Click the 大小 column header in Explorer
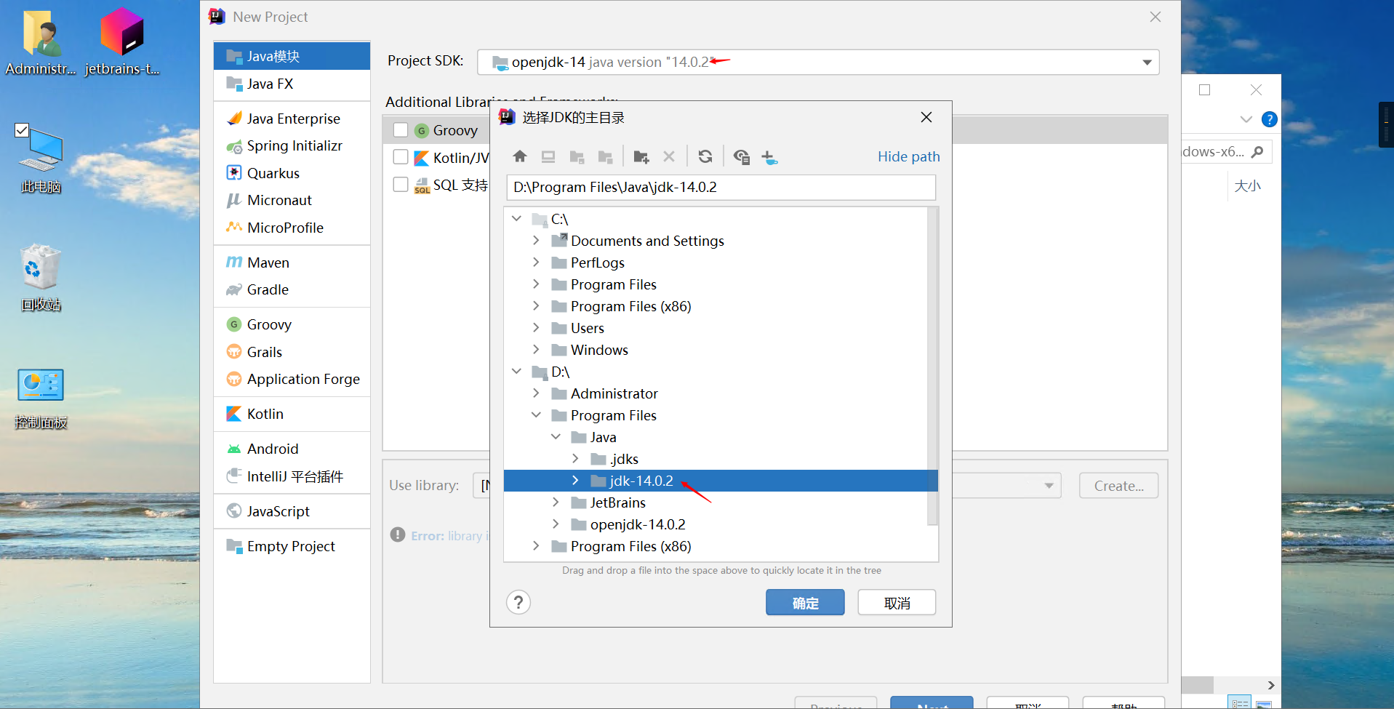This screenshot has height=709, width=1394. point(1248,186)
